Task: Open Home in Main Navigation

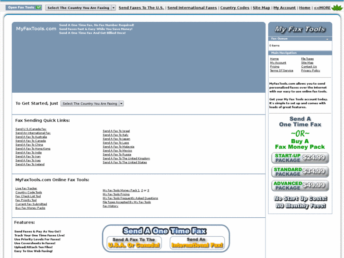Action: click(x=274, y=59)
